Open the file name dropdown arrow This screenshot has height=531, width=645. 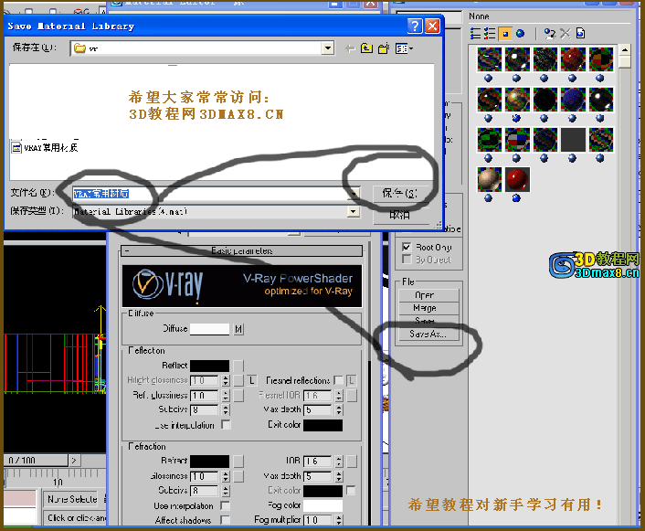click(x=354, y=194)
